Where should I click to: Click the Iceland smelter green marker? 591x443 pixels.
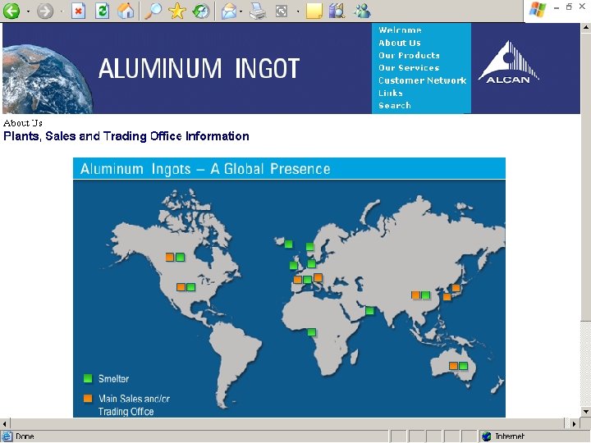288,244
